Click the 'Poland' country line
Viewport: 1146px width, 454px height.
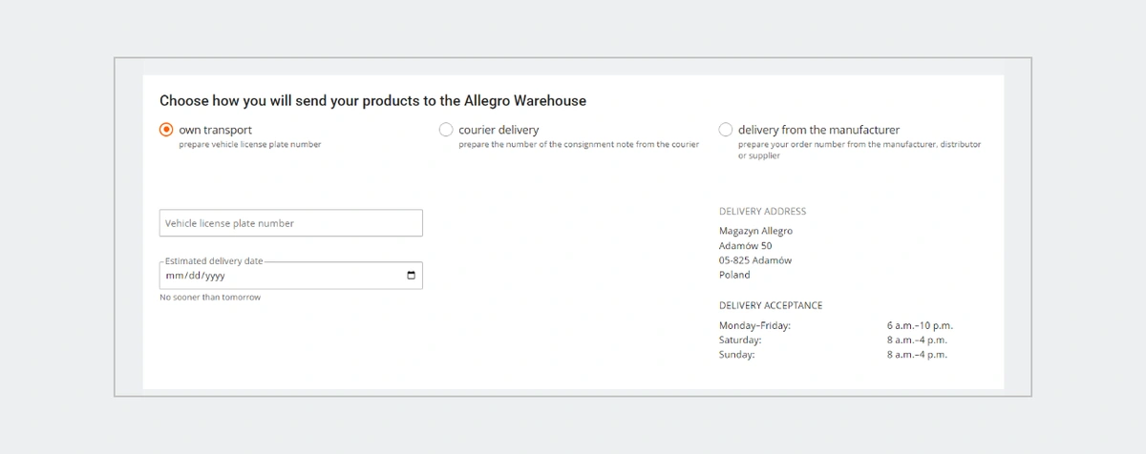tap(734, 275)
